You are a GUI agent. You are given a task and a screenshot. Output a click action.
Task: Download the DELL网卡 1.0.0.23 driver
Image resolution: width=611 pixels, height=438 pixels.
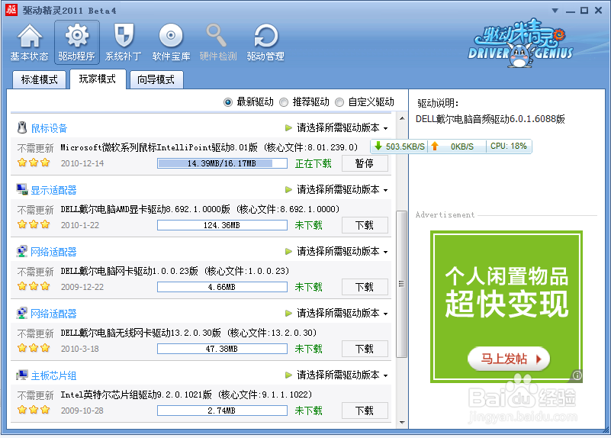[365, 287]
